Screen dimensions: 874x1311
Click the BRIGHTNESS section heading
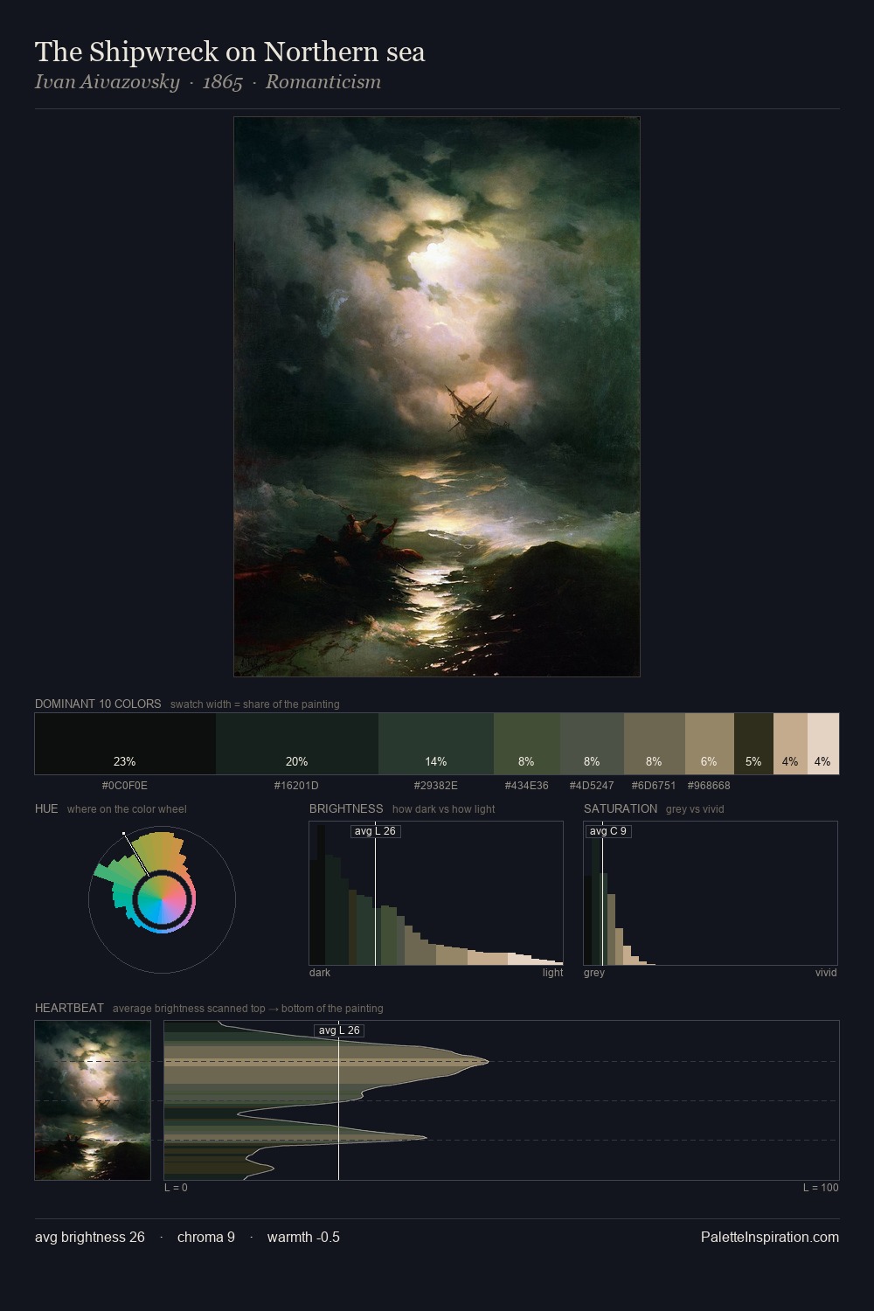pos(346,808)
